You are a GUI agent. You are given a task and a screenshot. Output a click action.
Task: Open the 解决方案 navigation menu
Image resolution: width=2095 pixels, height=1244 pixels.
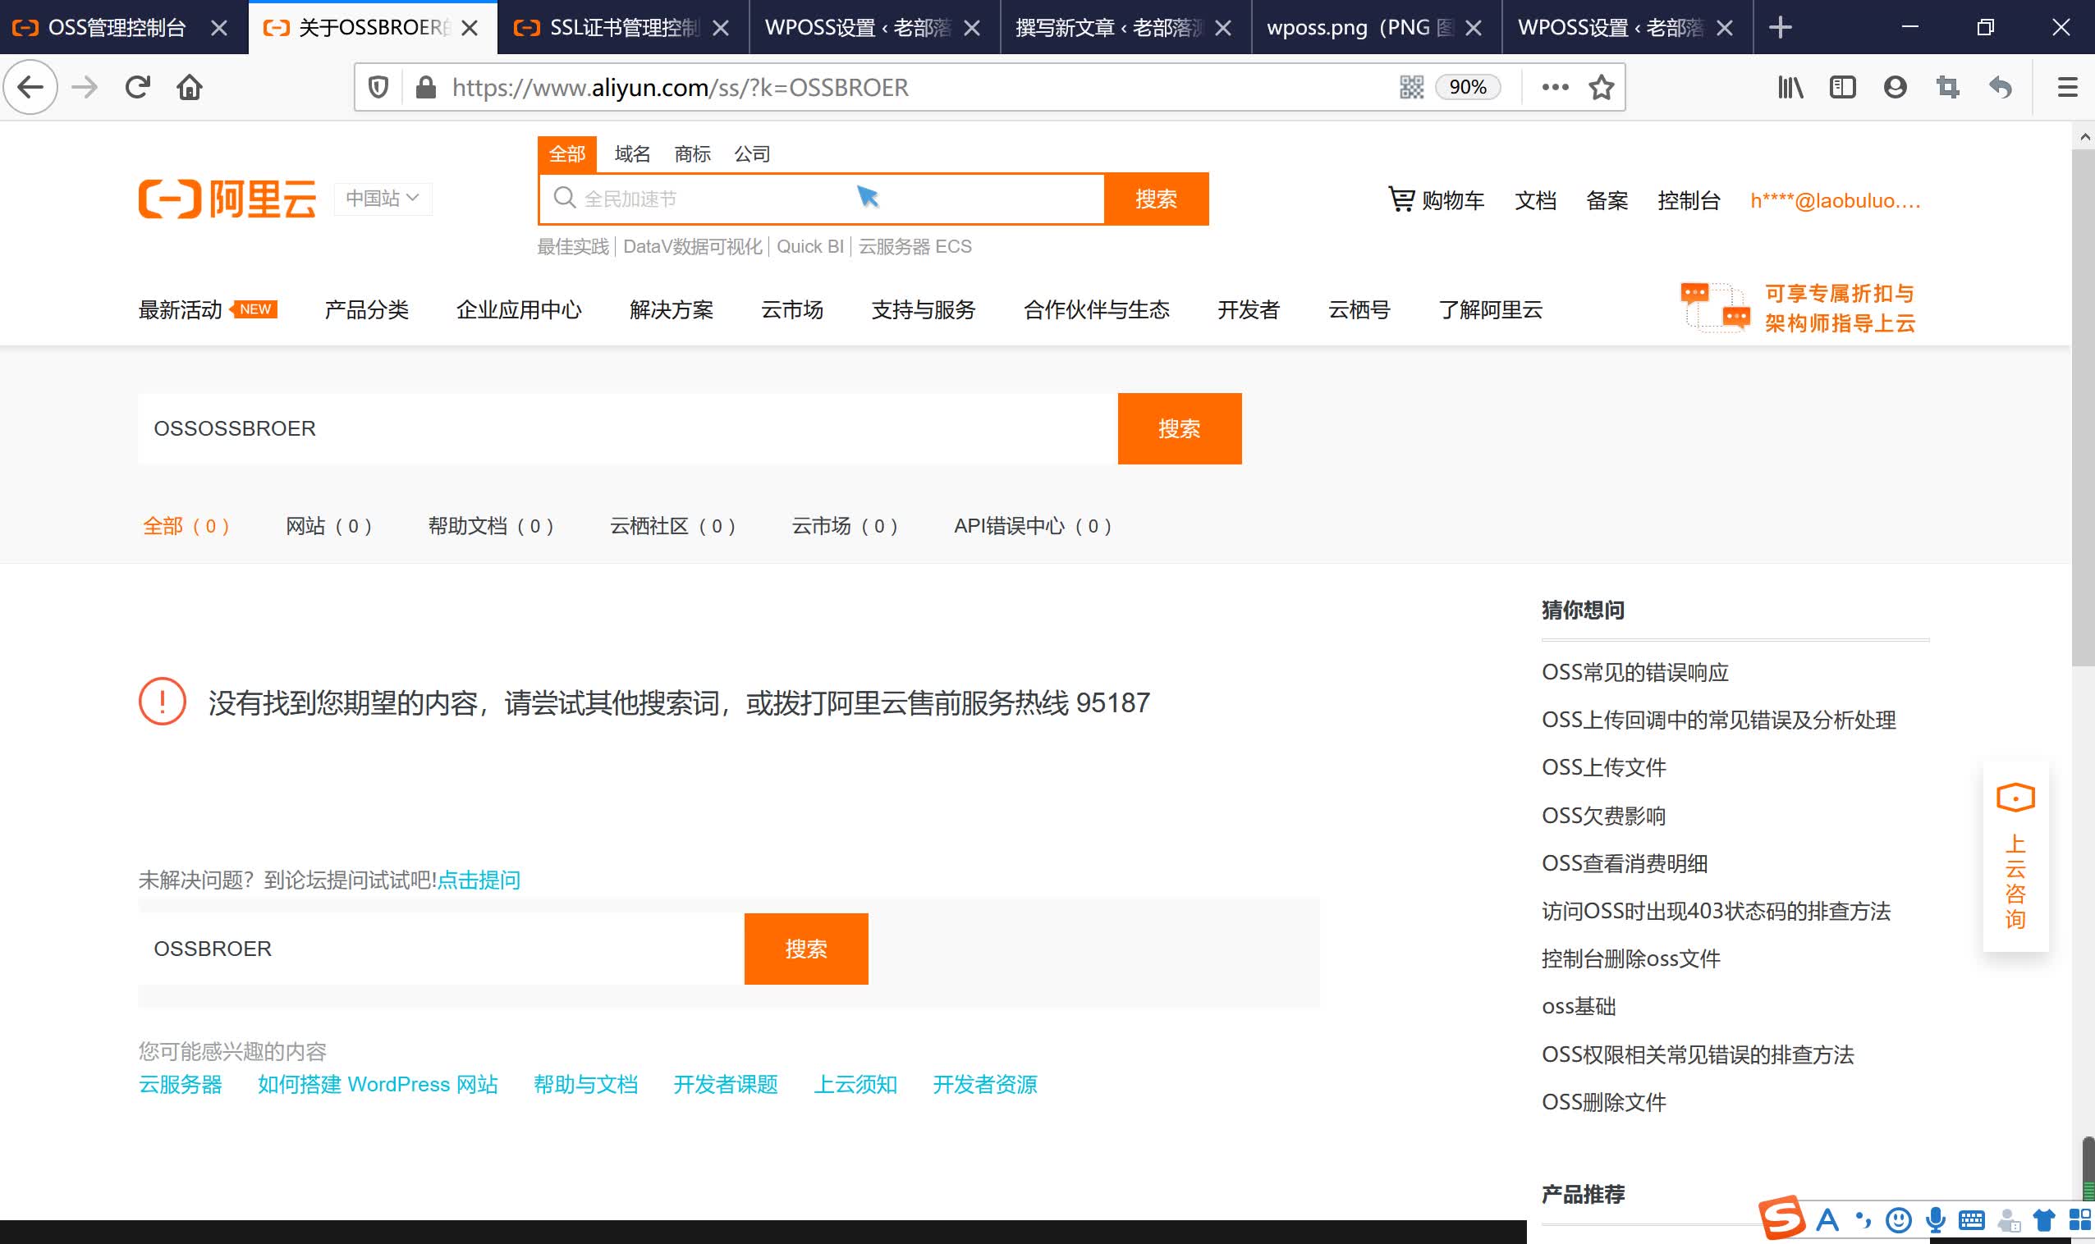click(x=671, y=309)
